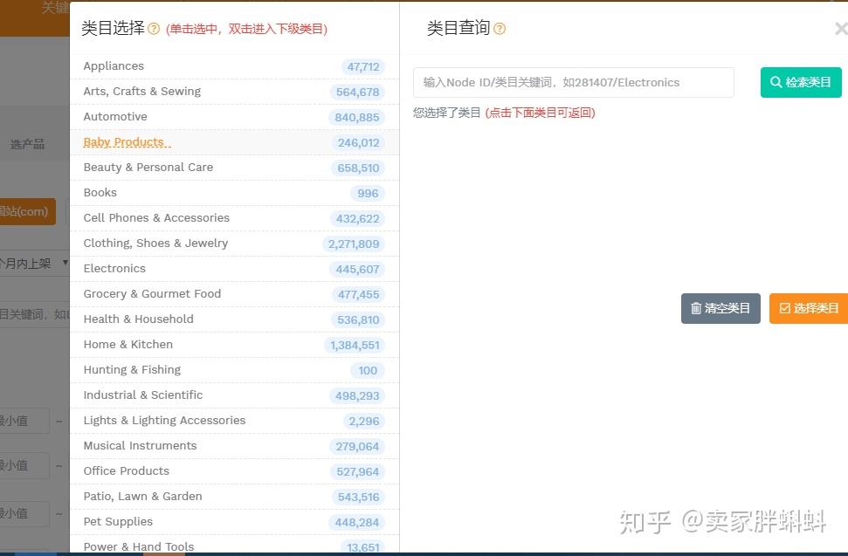Select the Appliances category
The image size is (848, 556).
pos(234,66)
